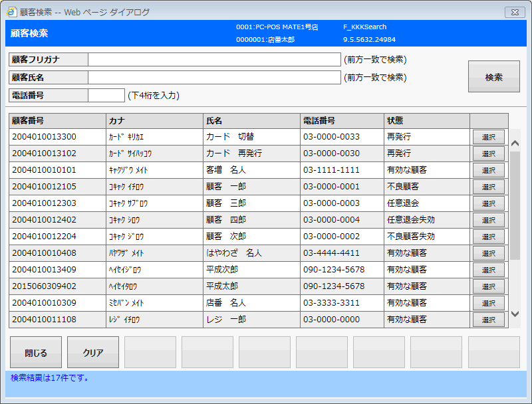Close the dialog with the title bar X
Viewport: 532px width, 404px height.
(515, 12)
